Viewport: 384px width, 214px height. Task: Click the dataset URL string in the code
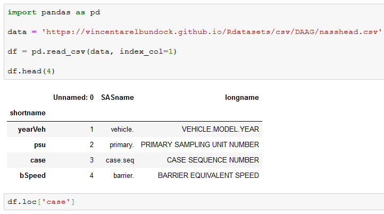click(x=212, y=32)
